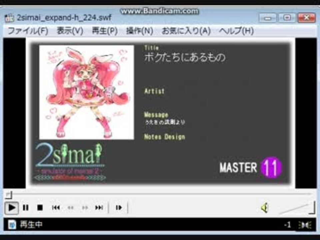Click the Play button

(12, 208)
